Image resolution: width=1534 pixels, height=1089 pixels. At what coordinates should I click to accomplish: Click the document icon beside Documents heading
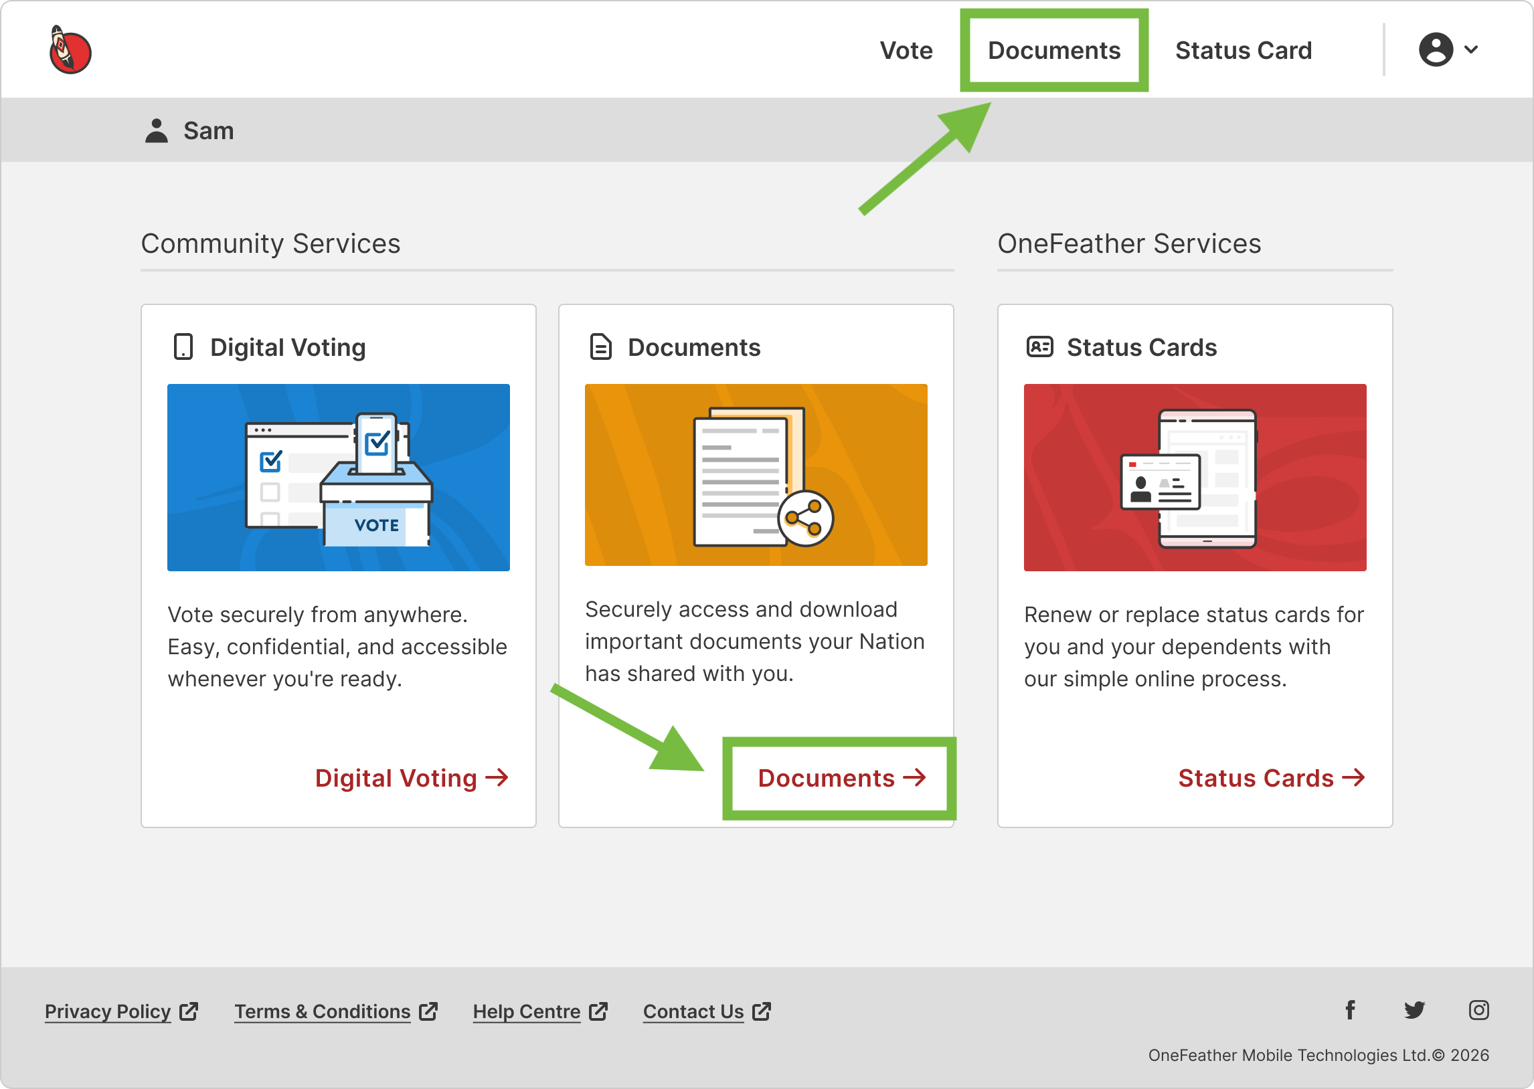tap(600, 347)
